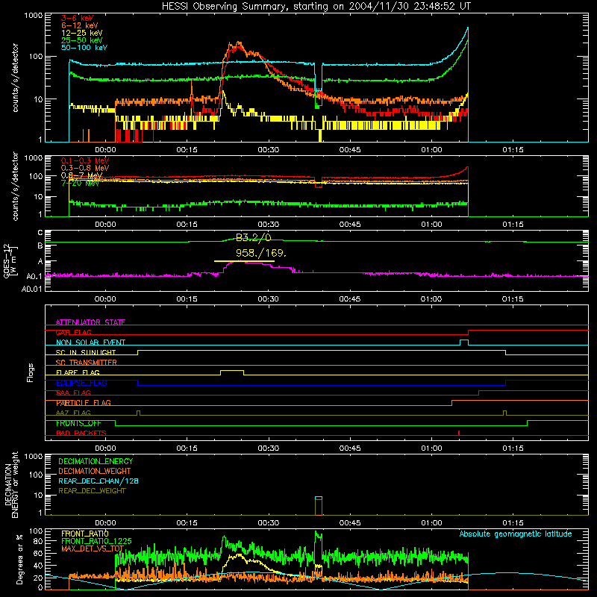Image resolution: width=597 pixels, height=597 pixels.
Task: Click the 0.8-7 MeV legend label
Action: [x=81, y=175]
